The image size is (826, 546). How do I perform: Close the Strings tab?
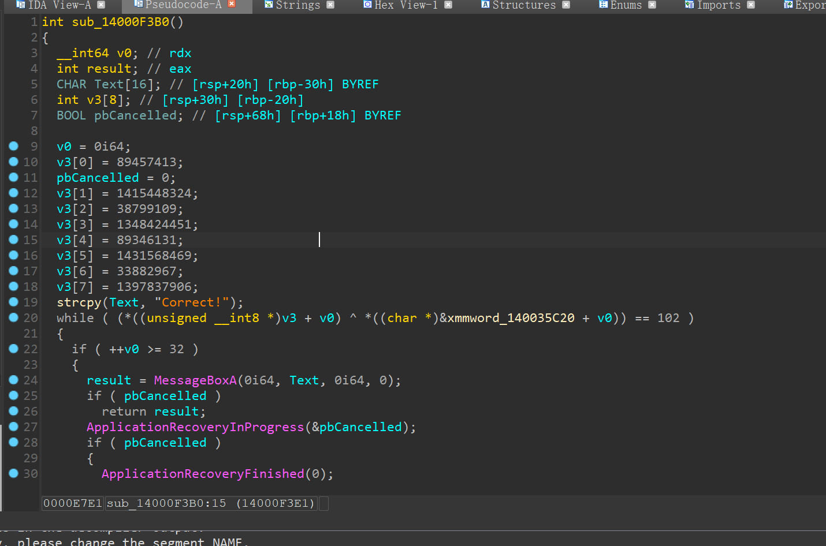coord(330,5)
